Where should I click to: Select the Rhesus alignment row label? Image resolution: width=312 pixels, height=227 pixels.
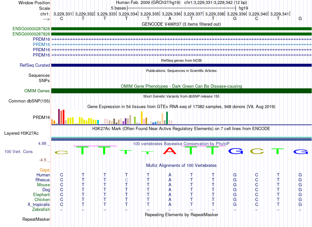pyautogui.click(x=43, y=180)
